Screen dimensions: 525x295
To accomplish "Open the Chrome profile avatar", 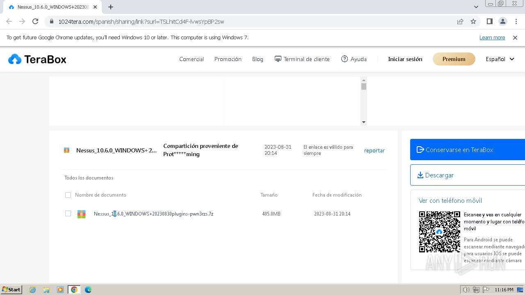I will [x=502, y=21].
